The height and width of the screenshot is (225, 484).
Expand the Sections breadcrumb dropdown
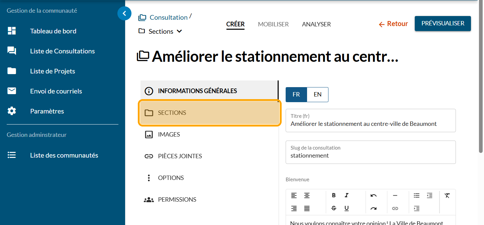(179, 31)
